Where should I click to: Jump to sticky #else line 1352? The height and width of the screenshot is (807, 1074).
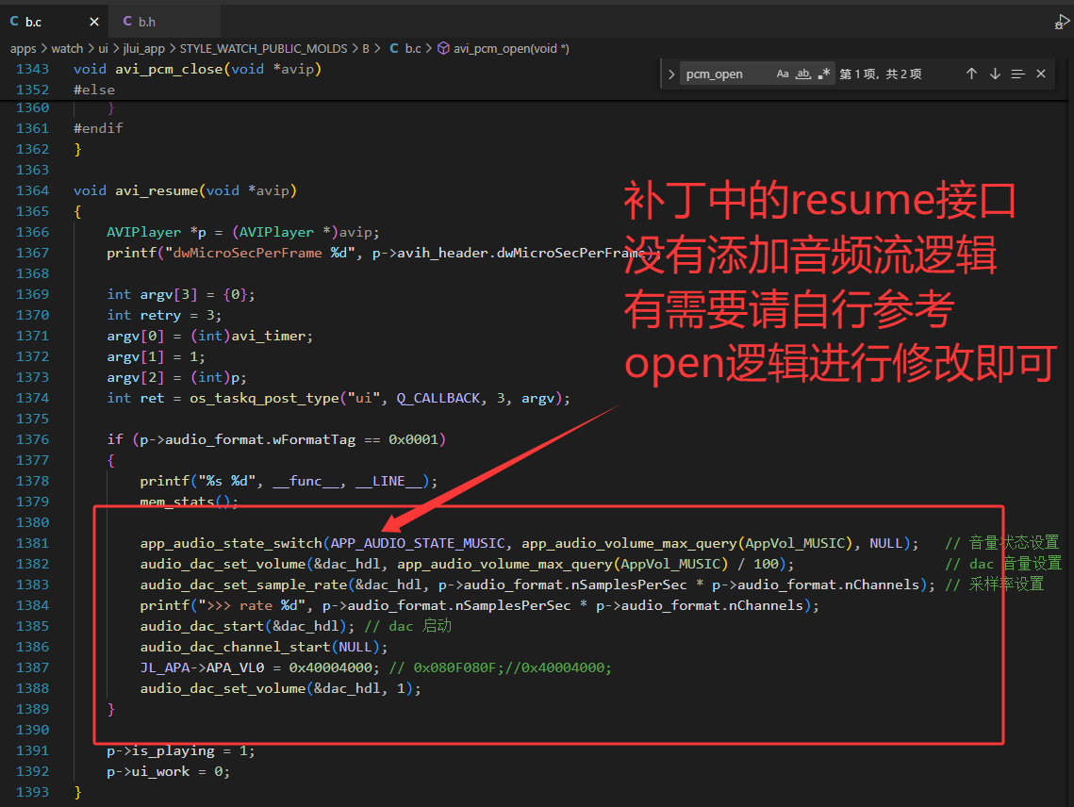tap(94, 90)
